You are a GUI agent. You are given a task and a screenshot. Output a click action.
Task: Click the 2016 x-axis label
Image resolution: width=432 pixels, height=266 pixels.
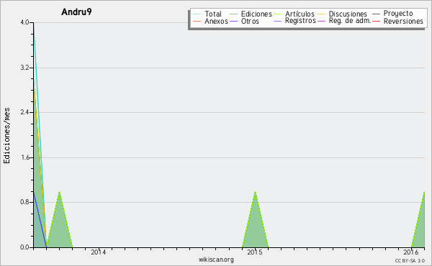(x=411, y=252)
